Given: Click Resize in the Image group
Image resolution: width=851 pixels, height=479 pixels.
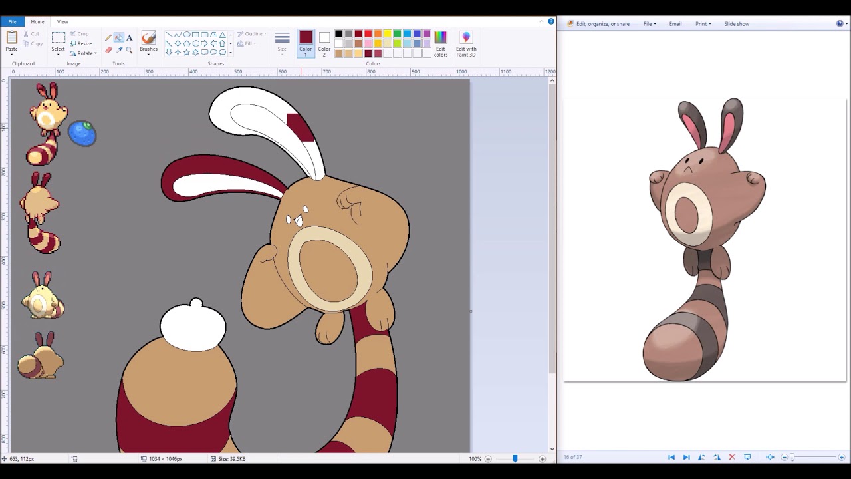Looking at the screenshot, I should [x=81, y=43].
